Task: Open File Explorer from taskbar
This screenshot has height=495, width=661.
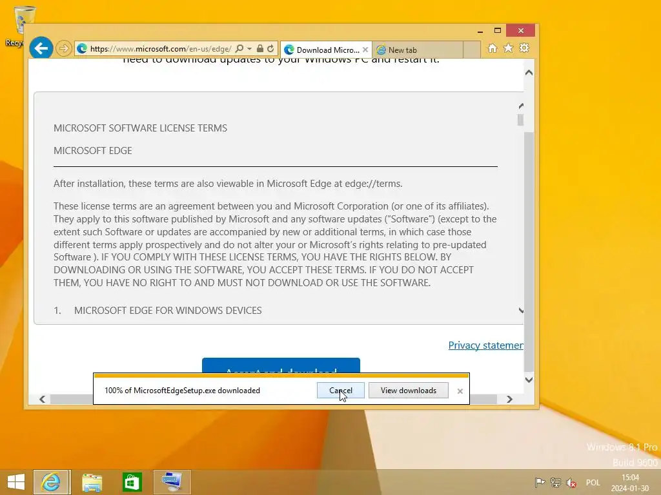Action: tap(92, 482)
